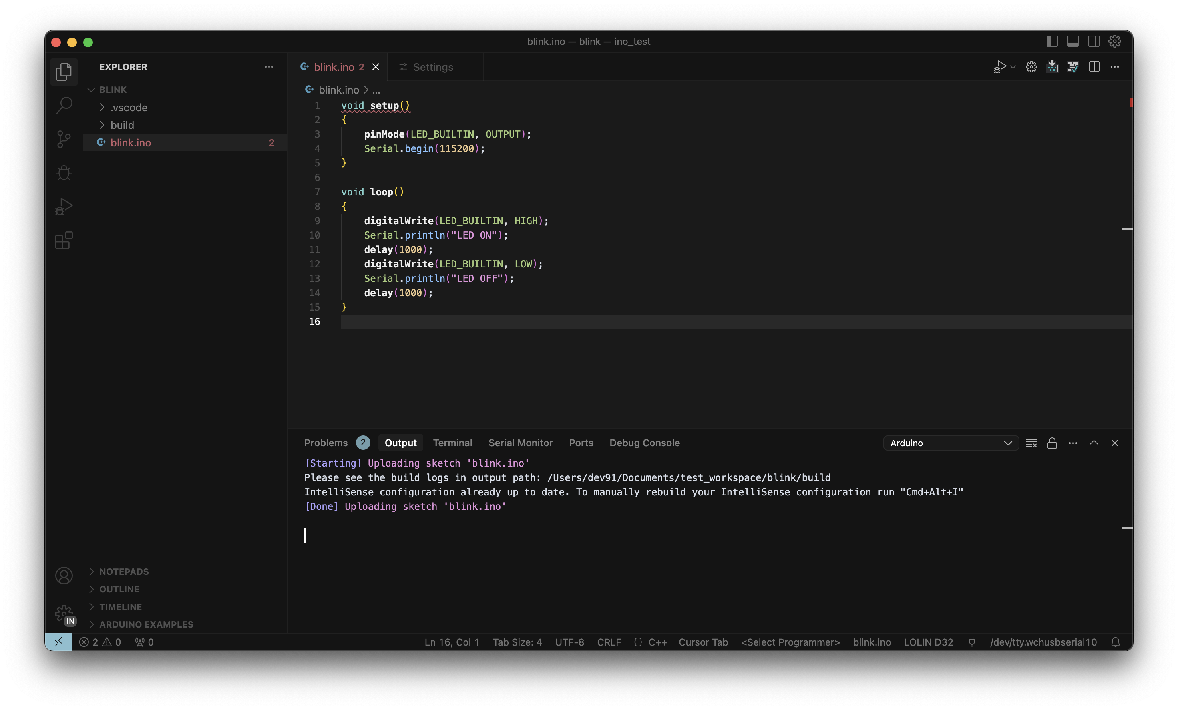Open the Search view in activity bar

[64, 105]
